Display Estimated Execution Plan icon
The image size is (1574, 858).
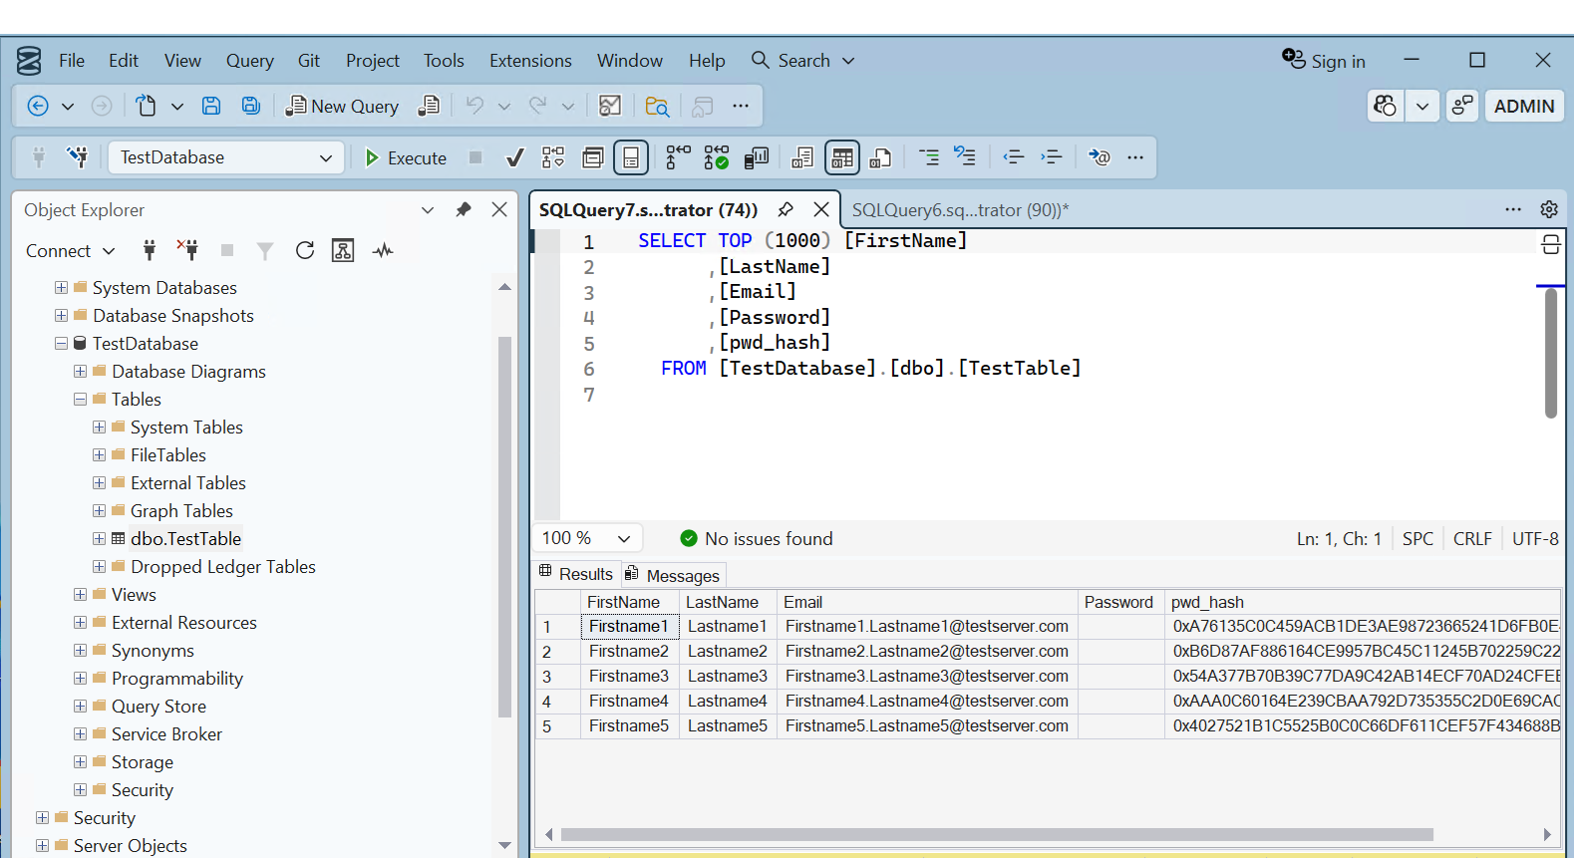click(x=553, y=157)
